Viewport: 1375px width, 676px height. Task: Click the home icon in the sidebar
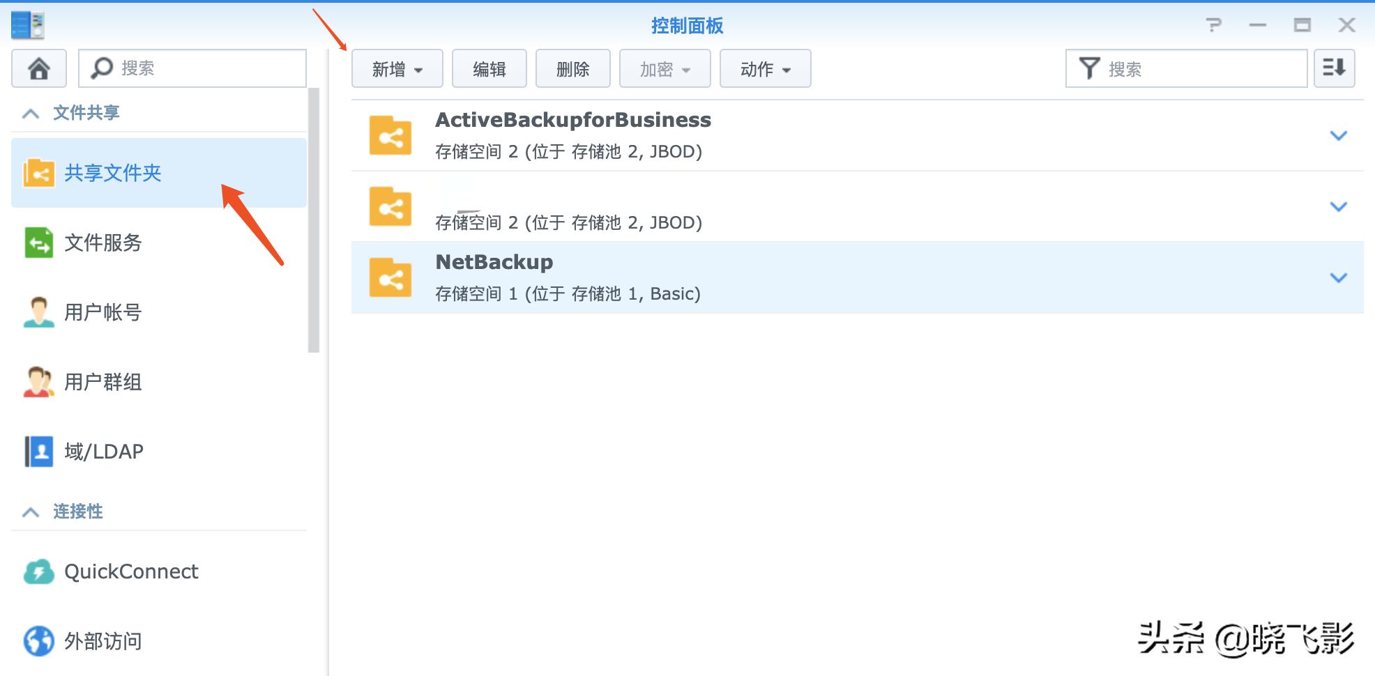point(39,68)
